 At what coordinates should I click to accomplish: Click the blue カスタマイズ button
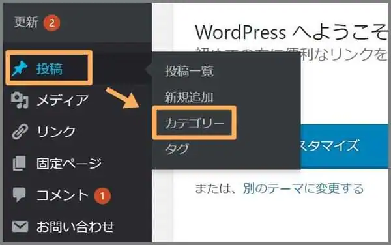point(345,146)
